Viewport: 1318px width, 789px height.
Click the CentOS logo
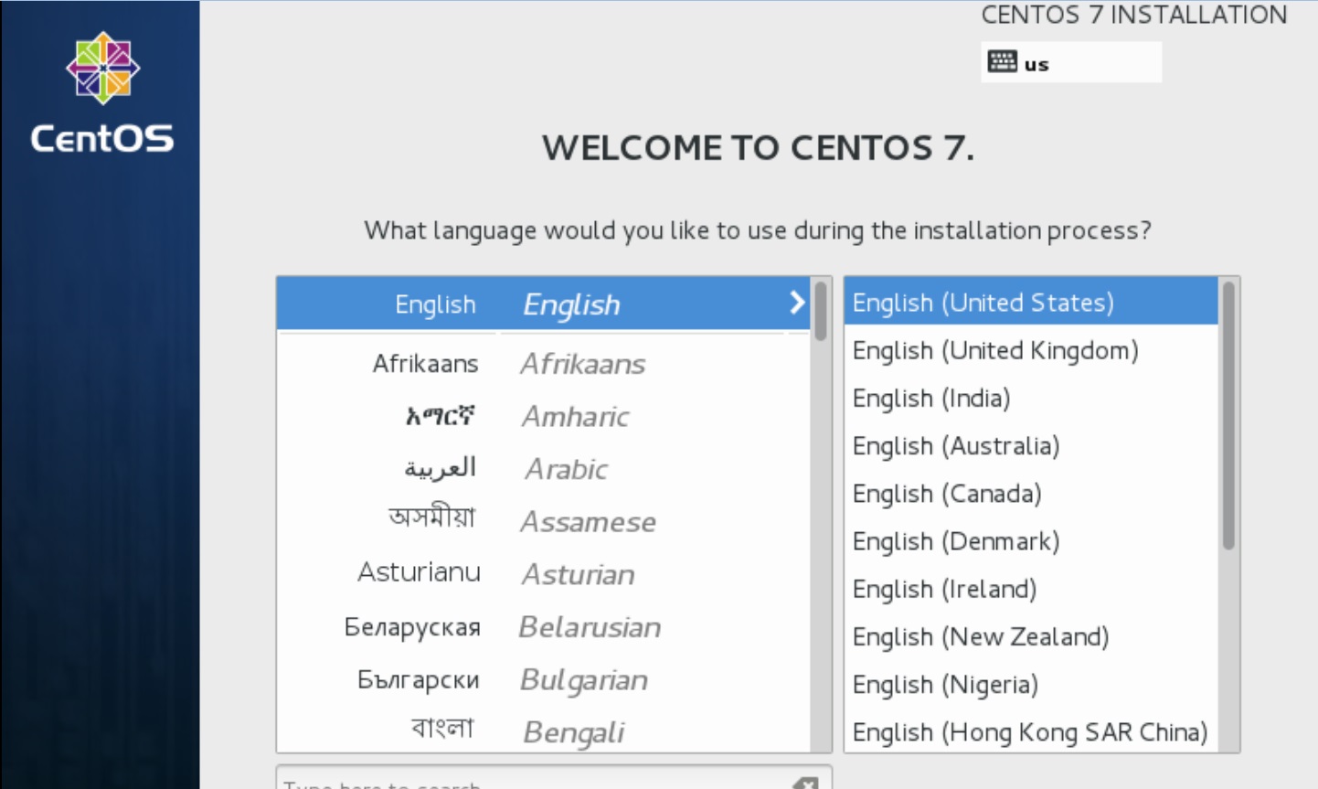pos(101,91)
